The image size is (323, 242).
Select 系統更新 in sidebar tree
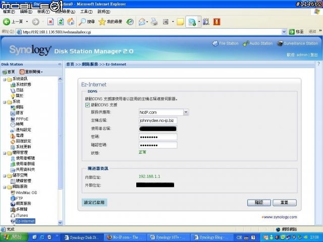pyautogui.click(x=24, y=147)
